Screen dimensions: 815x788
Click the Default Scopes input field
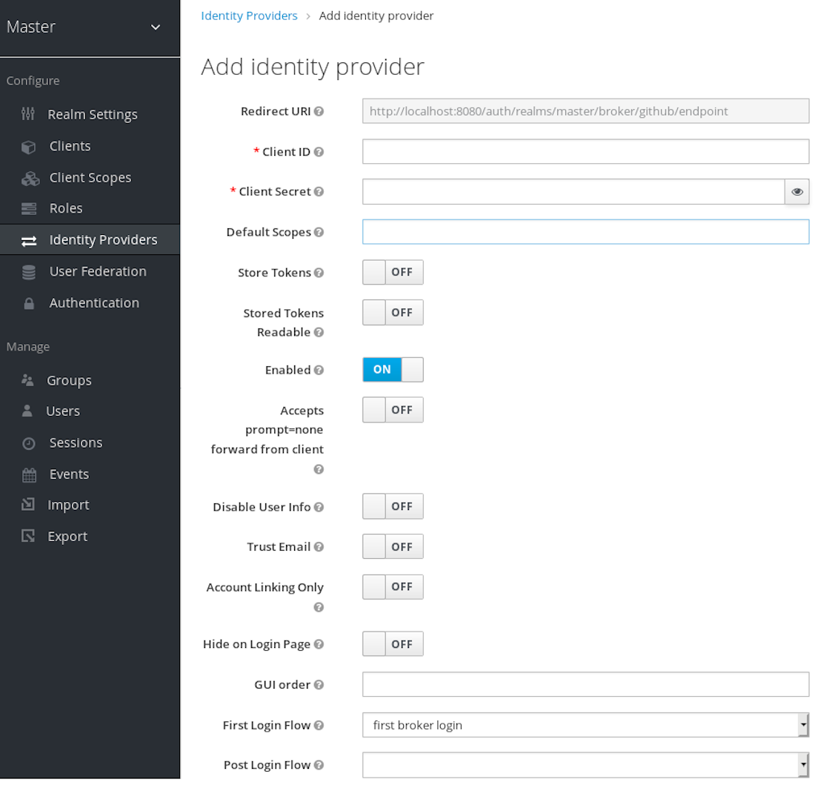(585, 232)
